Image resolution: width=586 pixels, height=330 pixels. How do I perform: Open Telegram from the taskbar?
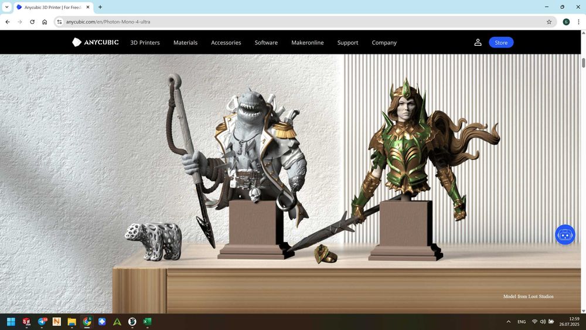[42, 321]
